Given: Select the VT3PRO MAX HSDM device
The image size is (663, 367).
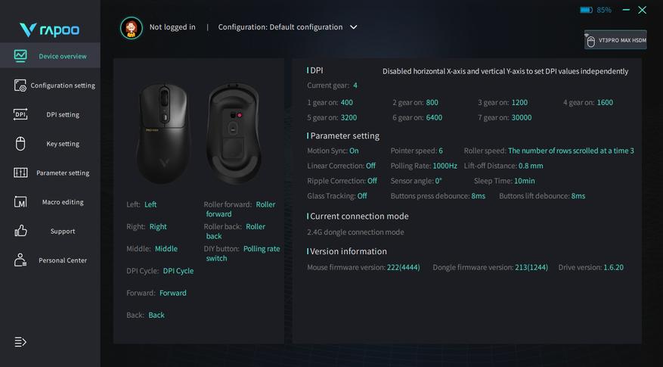Looking at the screenshot, I should (x=615, y=40).
